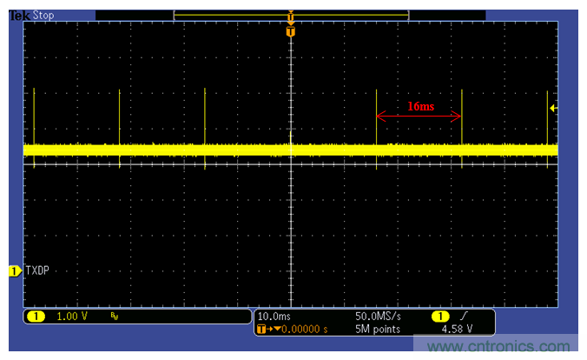Click the orange trigger position T marker
Screen dimensions: 587x360
(x=291, y=31)
